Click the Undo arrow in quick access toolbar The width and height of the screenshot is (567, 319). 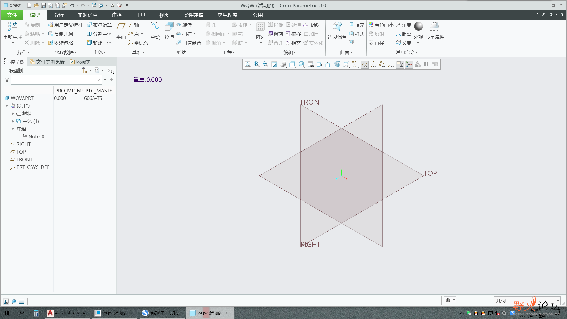click(x=72, y=5)
